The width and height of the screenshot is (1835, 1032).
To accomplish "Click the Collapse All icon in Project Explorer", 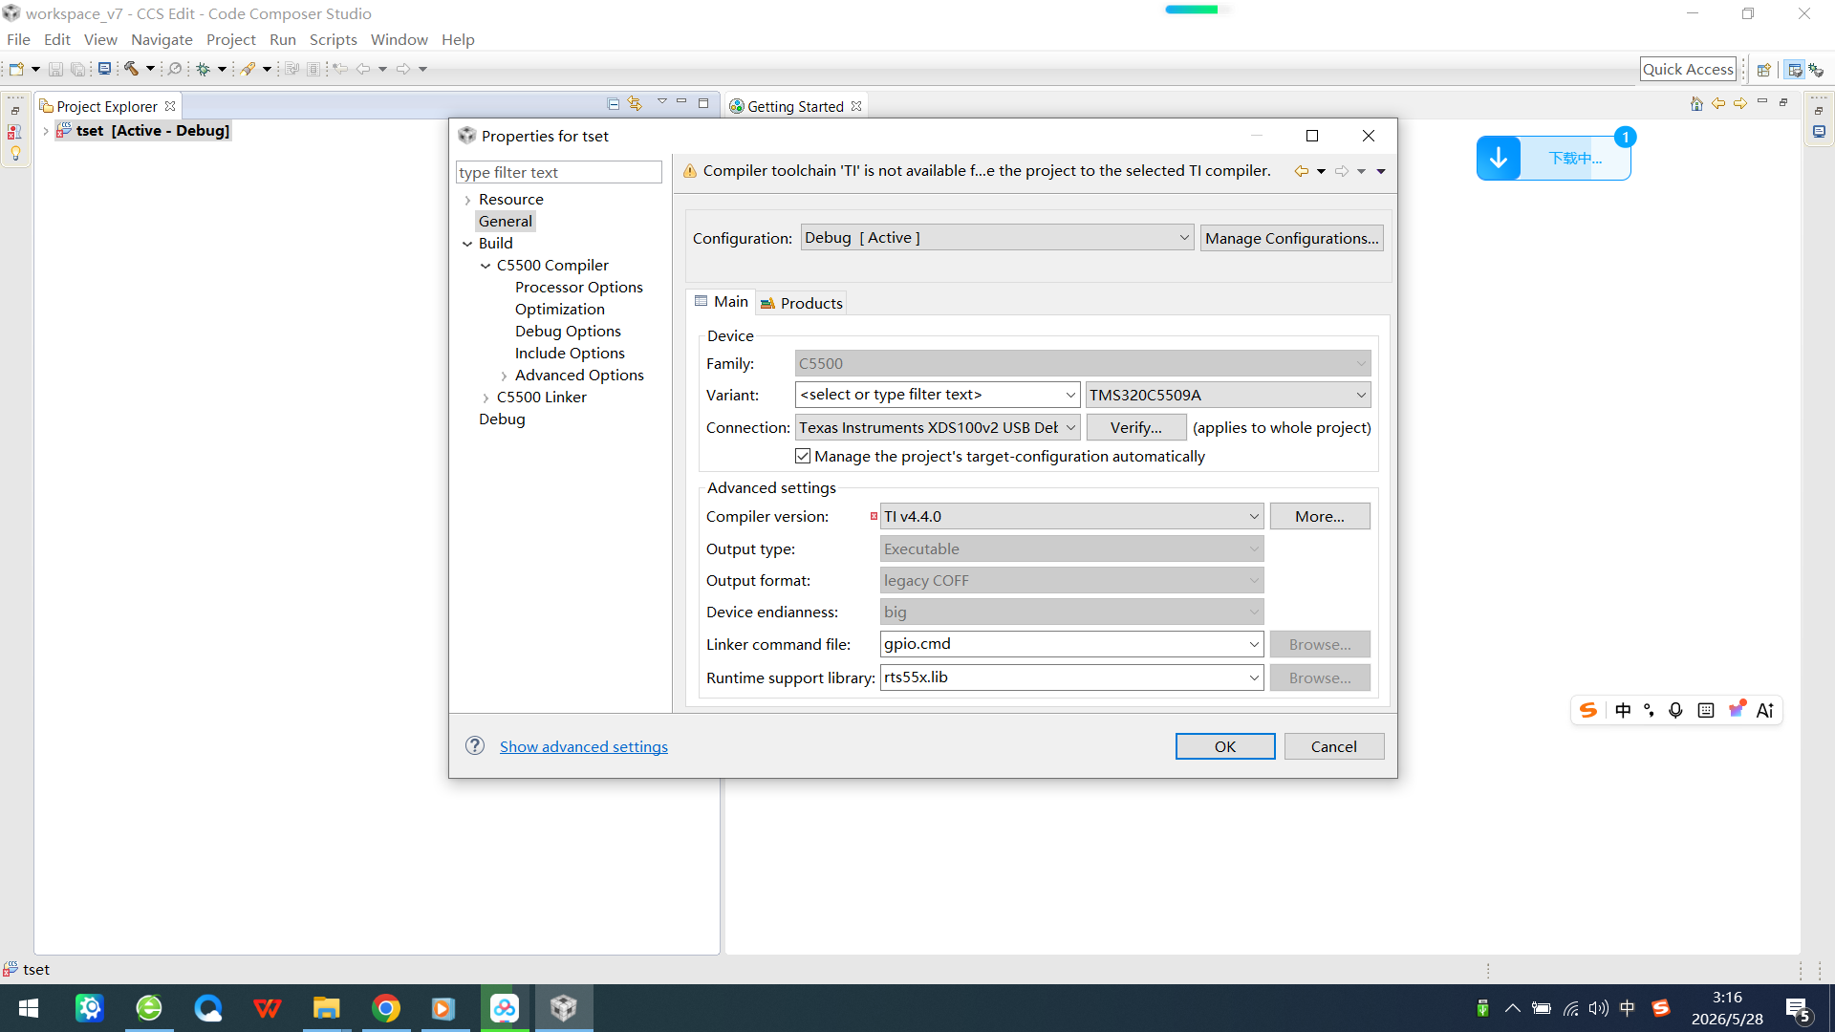I will coord(614,103).
